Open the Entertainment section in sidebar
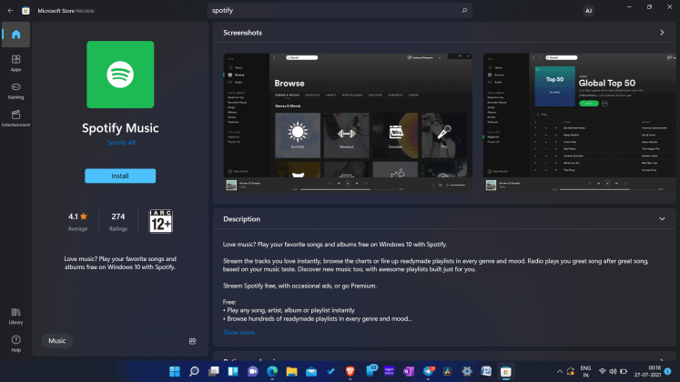Image resolution: width=680 pixels, height=382 pixels. tap(15, 118)
